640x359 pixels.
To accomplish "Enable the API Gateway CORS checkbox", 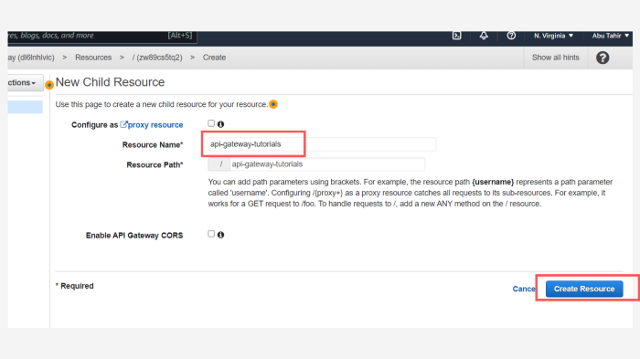I will click(x=211, y=234).
